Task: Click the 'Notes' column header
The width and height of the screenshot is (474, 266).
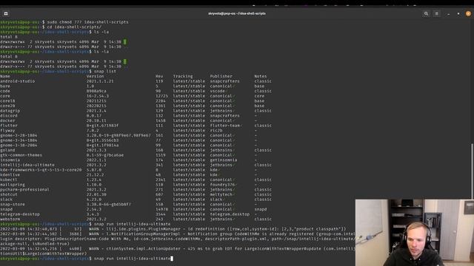Action: [x=261, y=76]
